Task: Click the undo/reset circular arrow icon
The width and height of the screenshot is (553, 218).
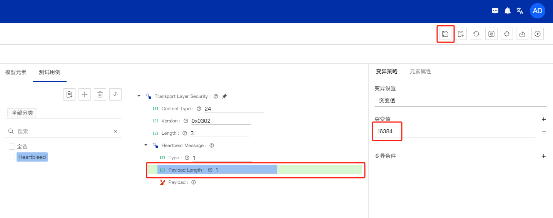Action: tap(476, 34)
